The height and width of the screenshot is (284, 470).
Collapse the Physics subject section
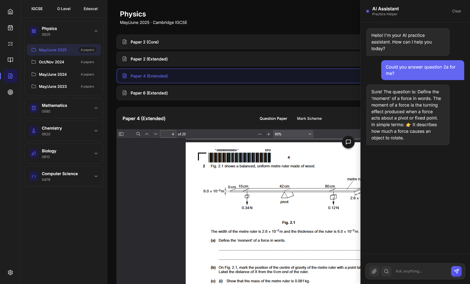click(x=96, y=31)
